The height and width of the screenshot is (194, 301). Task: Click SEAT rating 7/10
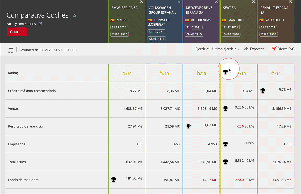pos(241,73)
